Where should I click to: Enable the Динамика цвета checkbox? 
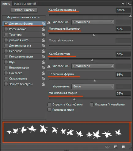click(6, 46)
